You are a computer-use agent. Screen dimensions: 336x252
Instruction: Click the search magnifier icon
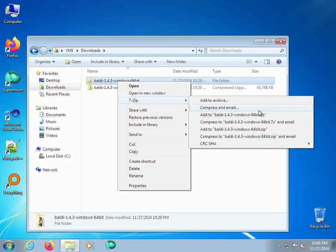[282, 51]
